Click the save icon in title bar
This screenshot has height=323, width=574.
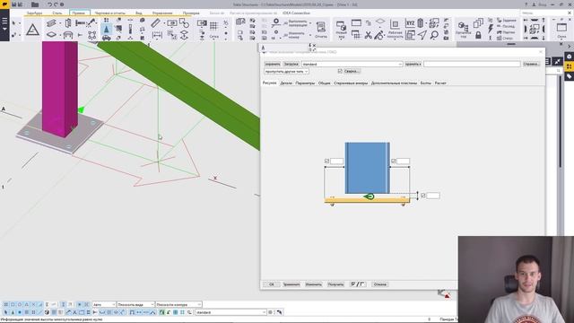pyautogui.click(x=14, y=4)
